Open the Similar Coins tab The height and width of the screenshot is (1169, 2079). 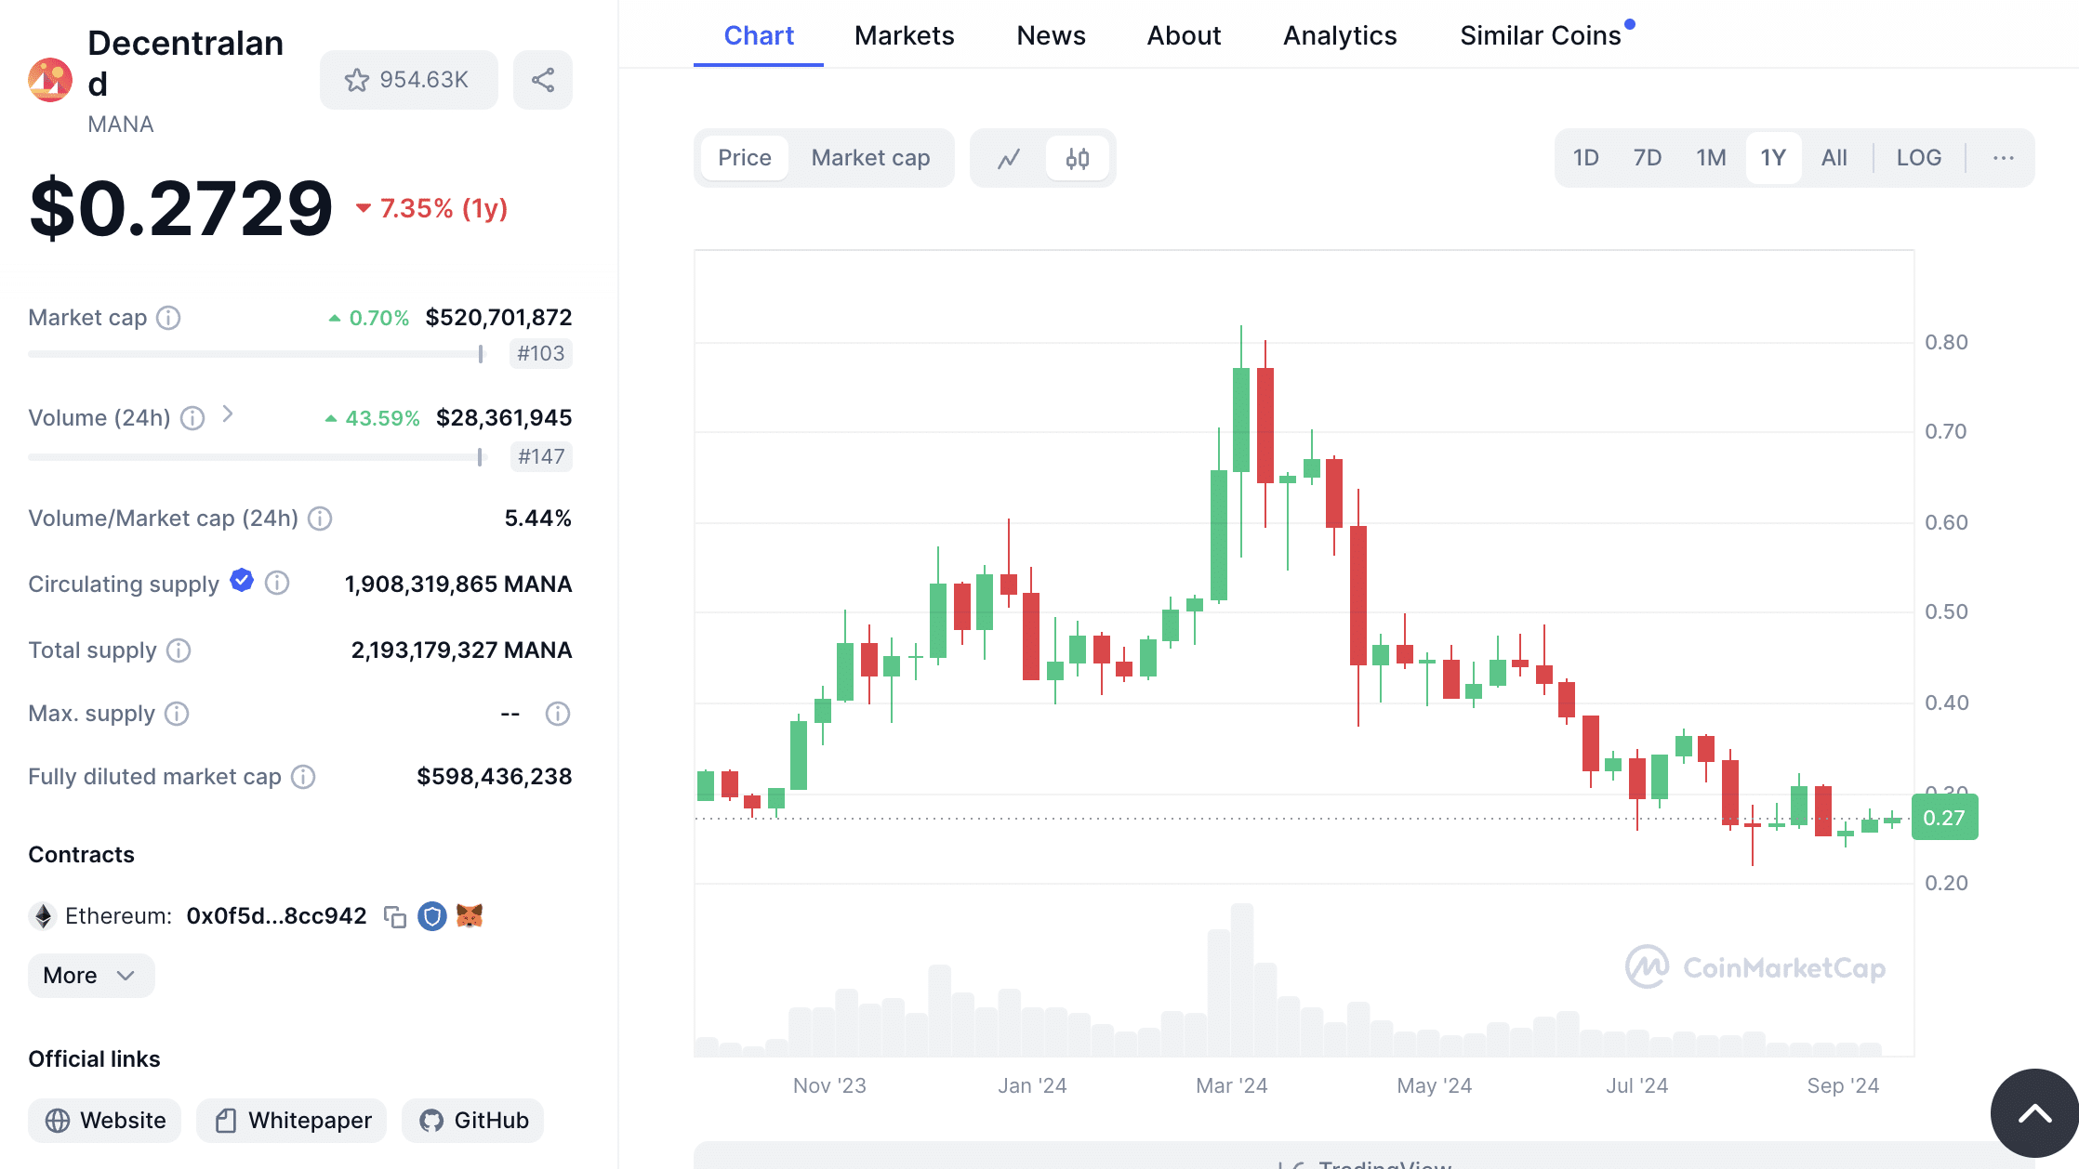[x=1541, y=35]
